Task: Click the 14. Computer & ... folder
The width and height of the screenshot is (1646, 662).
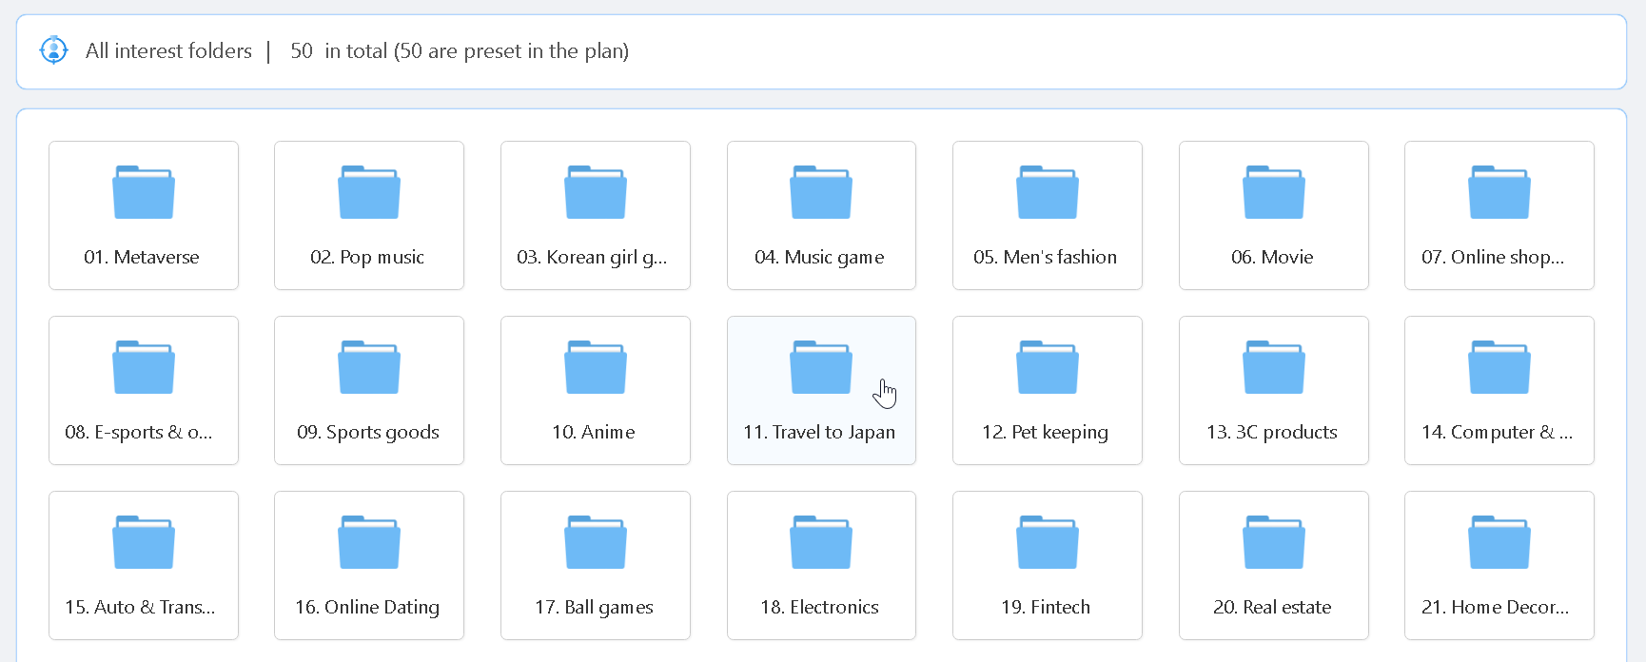Action: tap(1499, 391)
